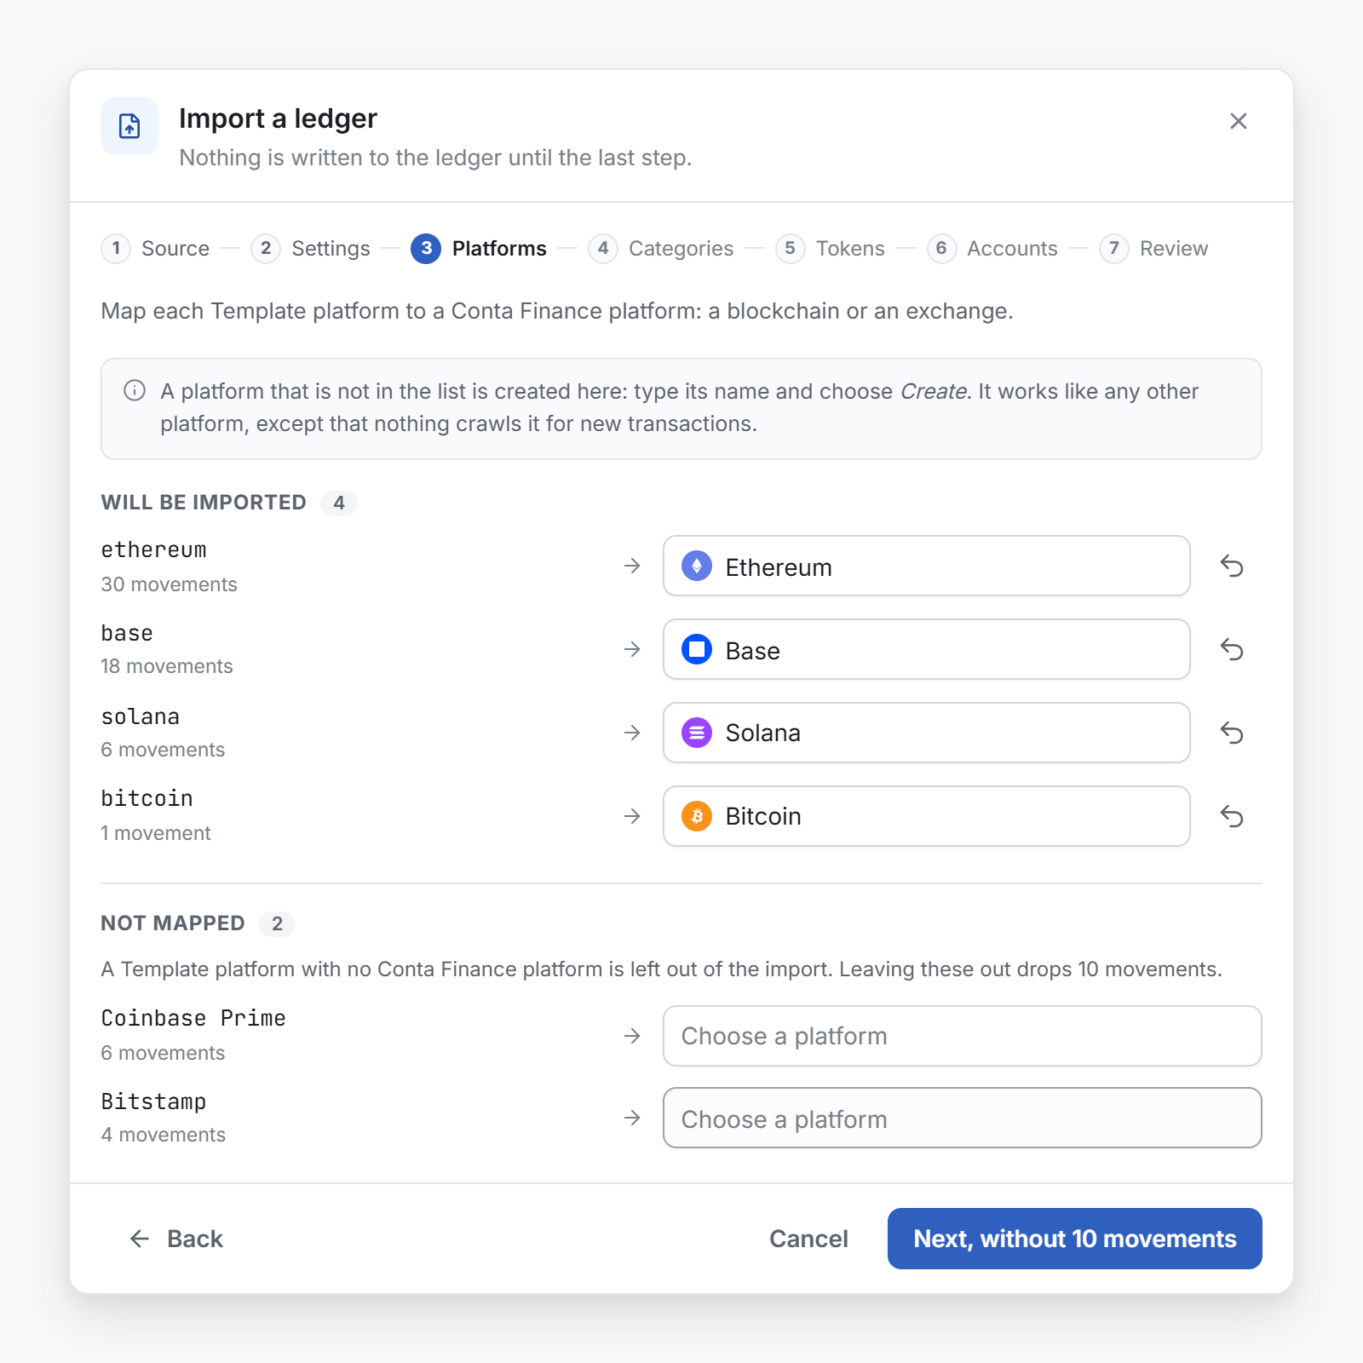Jump to the Categories step
Viewport: 1363px width, 1363px height.
(661, 249)
